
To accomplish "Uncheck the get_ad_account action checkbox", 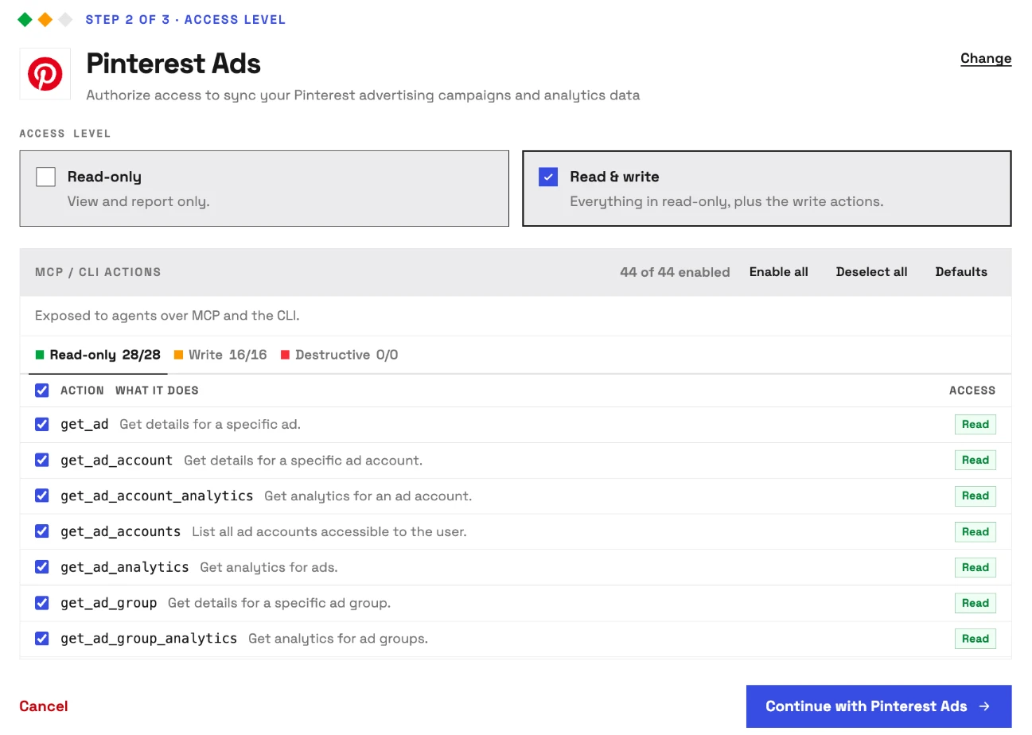I will pyautogui.click(x=42, y=460).
